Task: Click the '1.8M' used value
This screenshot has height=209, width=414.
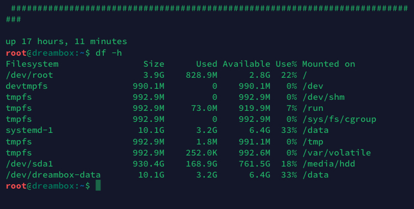Action: pos(206,142)
